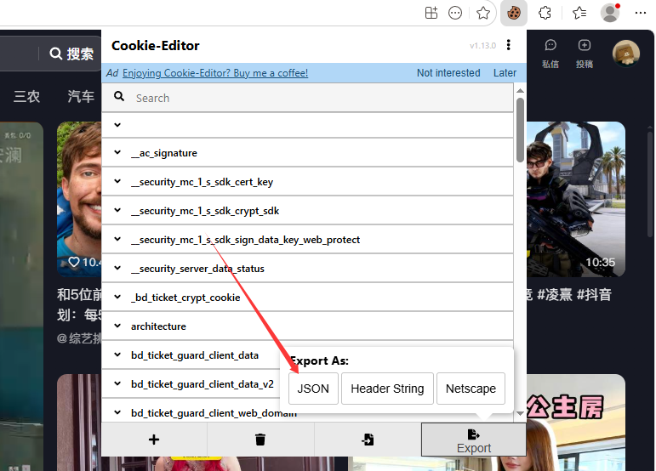This screenshot has width=656, height=471.
Task: Add a new cookie with the plus icon
Action: click(154, 440)
